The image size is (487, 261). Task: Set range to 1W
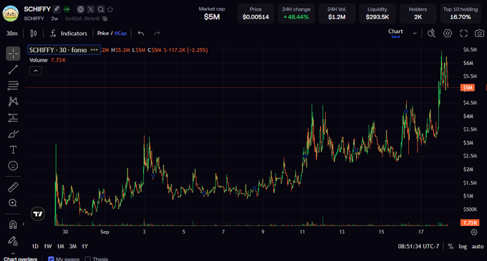47,247
